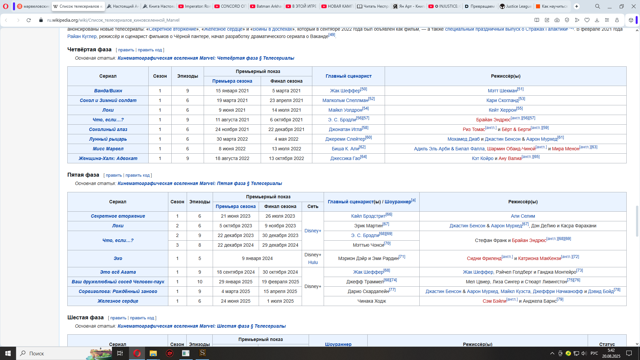This screenshot has width=640, height=360.
Task: Reload the current page
Action: pos(29,20)
